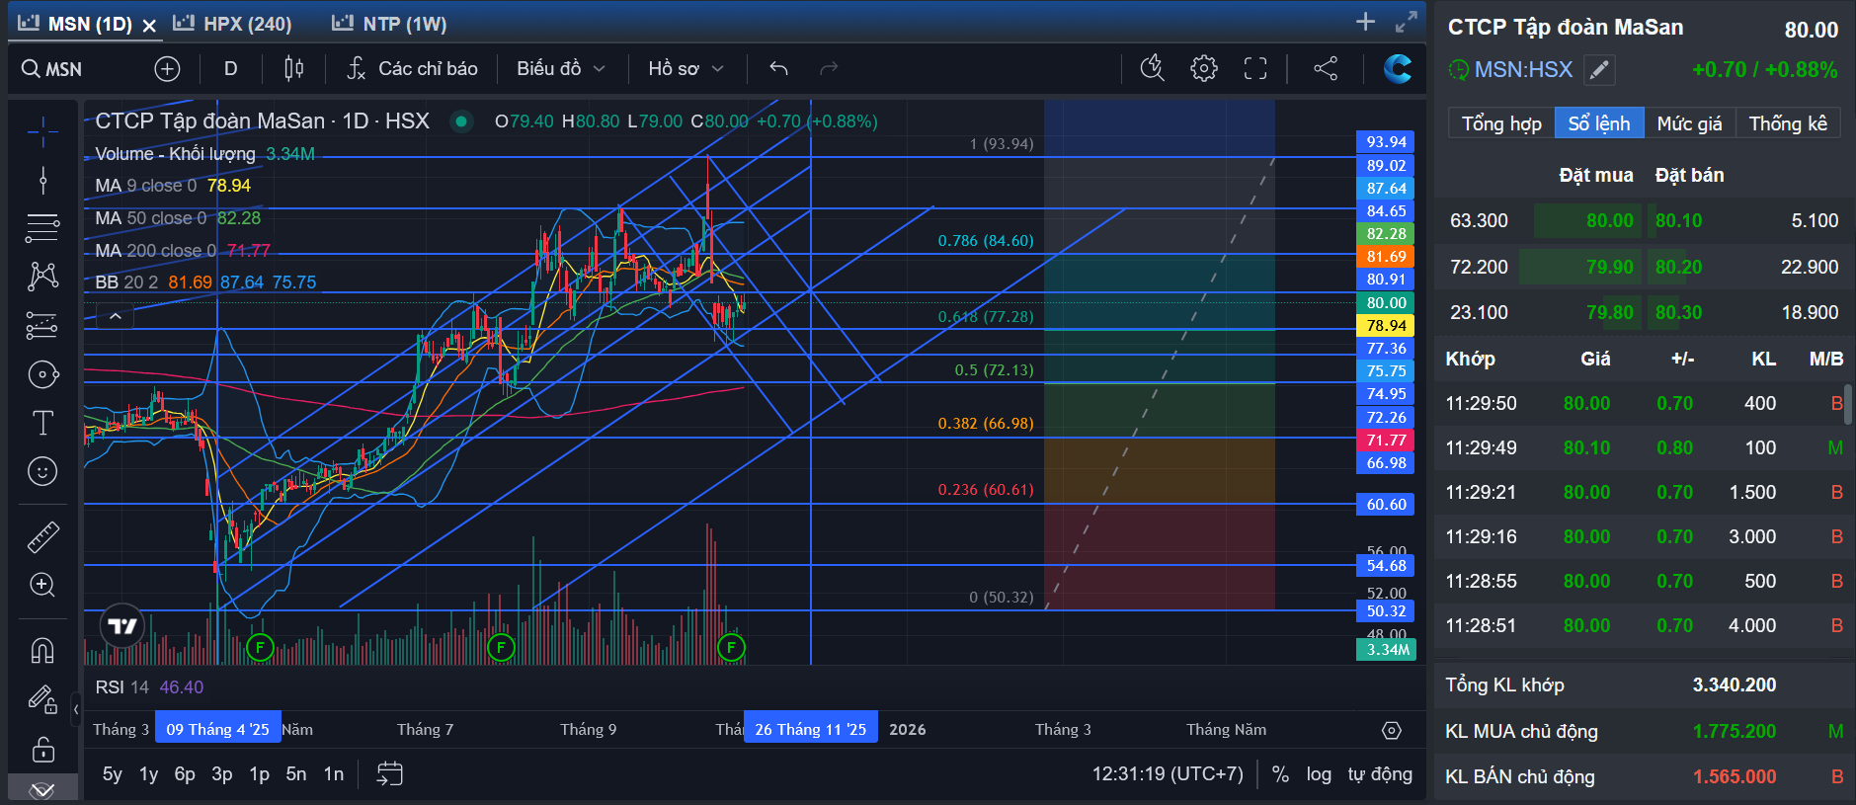Expand the Hồ sơ dropdown
The height and width of the screenshot is (805, 1856).
686,69
